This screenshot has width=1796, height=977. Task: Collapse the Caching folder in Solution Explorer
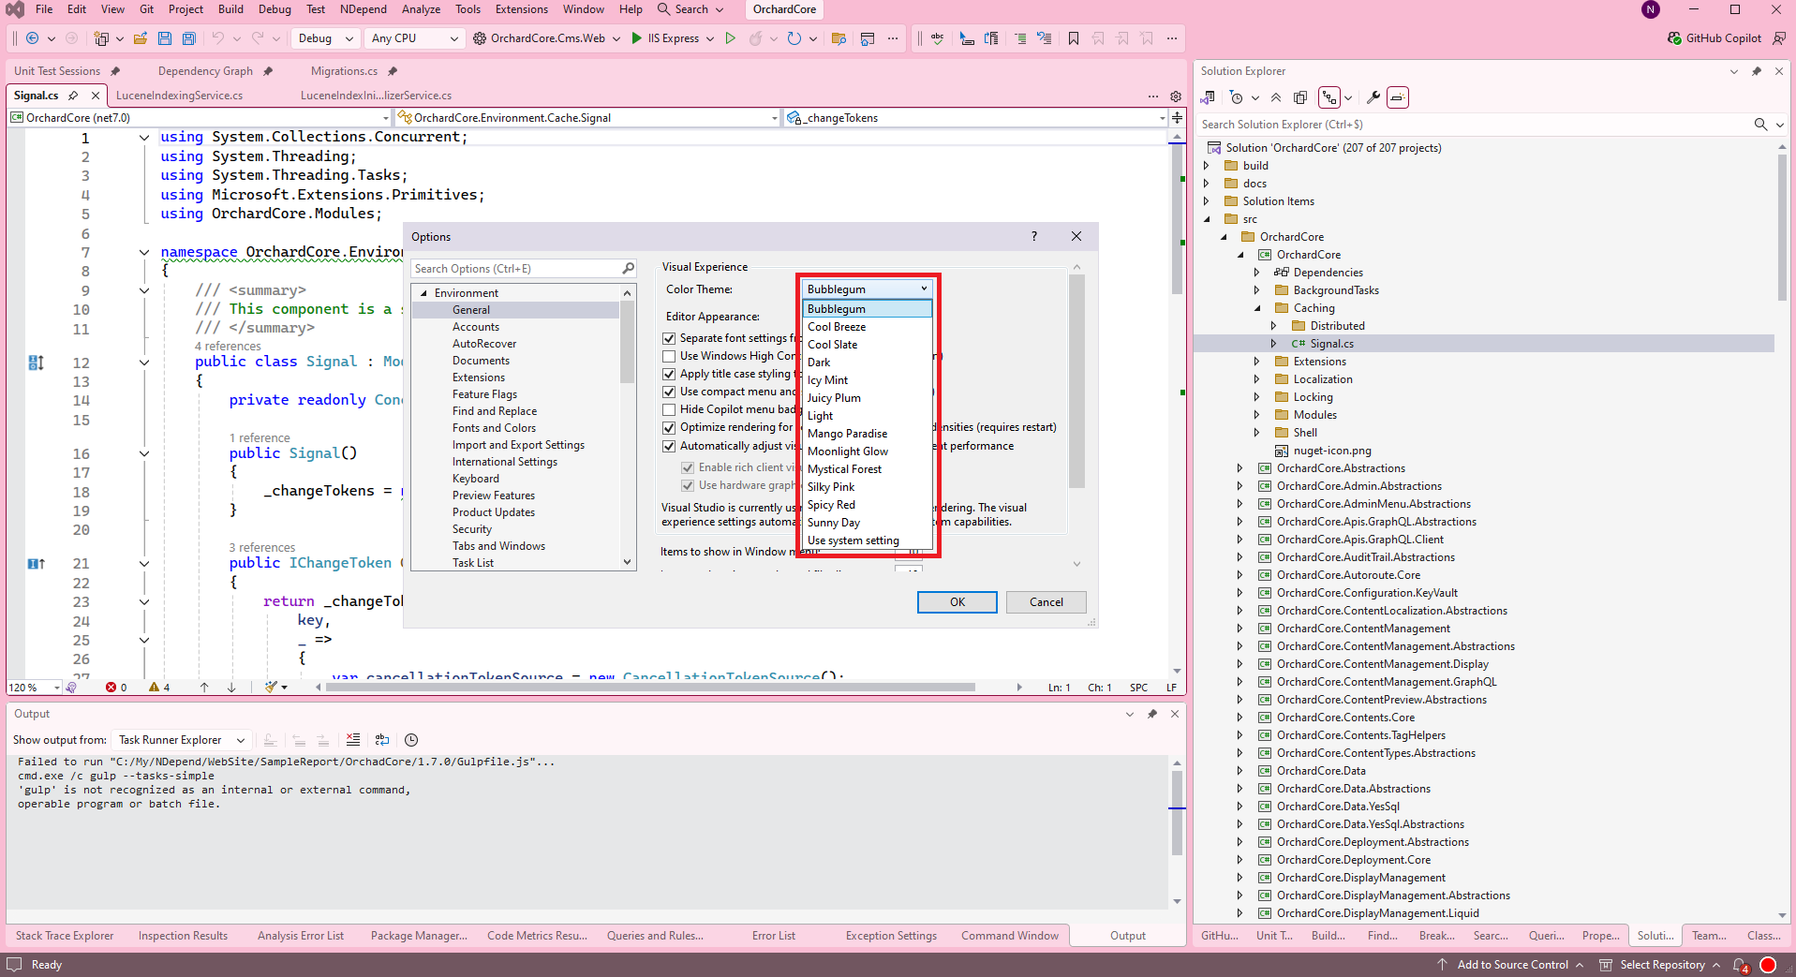1257,308
